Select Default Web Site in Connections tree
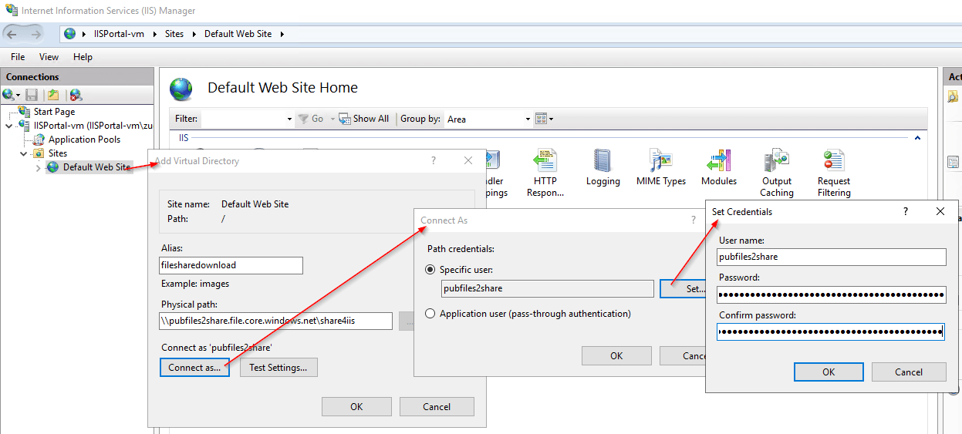This screenshot has height=434, width=962. click(96, 167)
